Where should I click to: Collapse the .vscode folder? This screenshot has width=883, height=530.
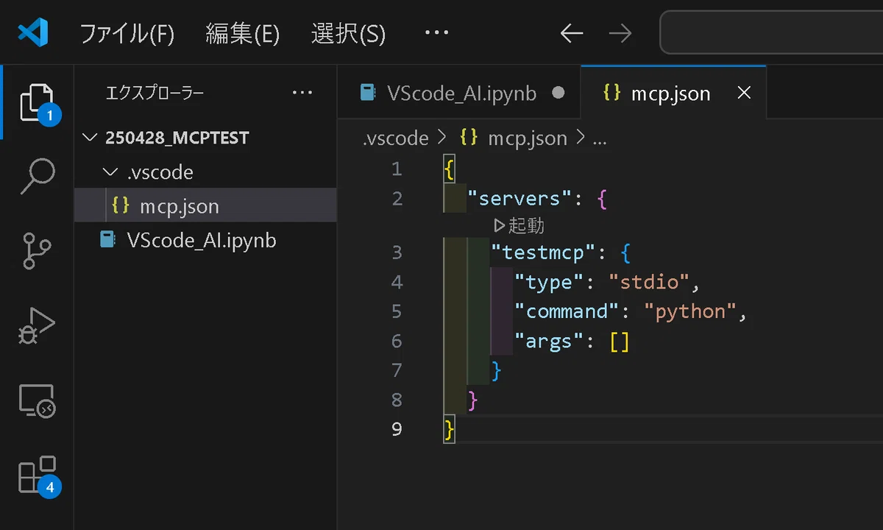pos(206,172)
